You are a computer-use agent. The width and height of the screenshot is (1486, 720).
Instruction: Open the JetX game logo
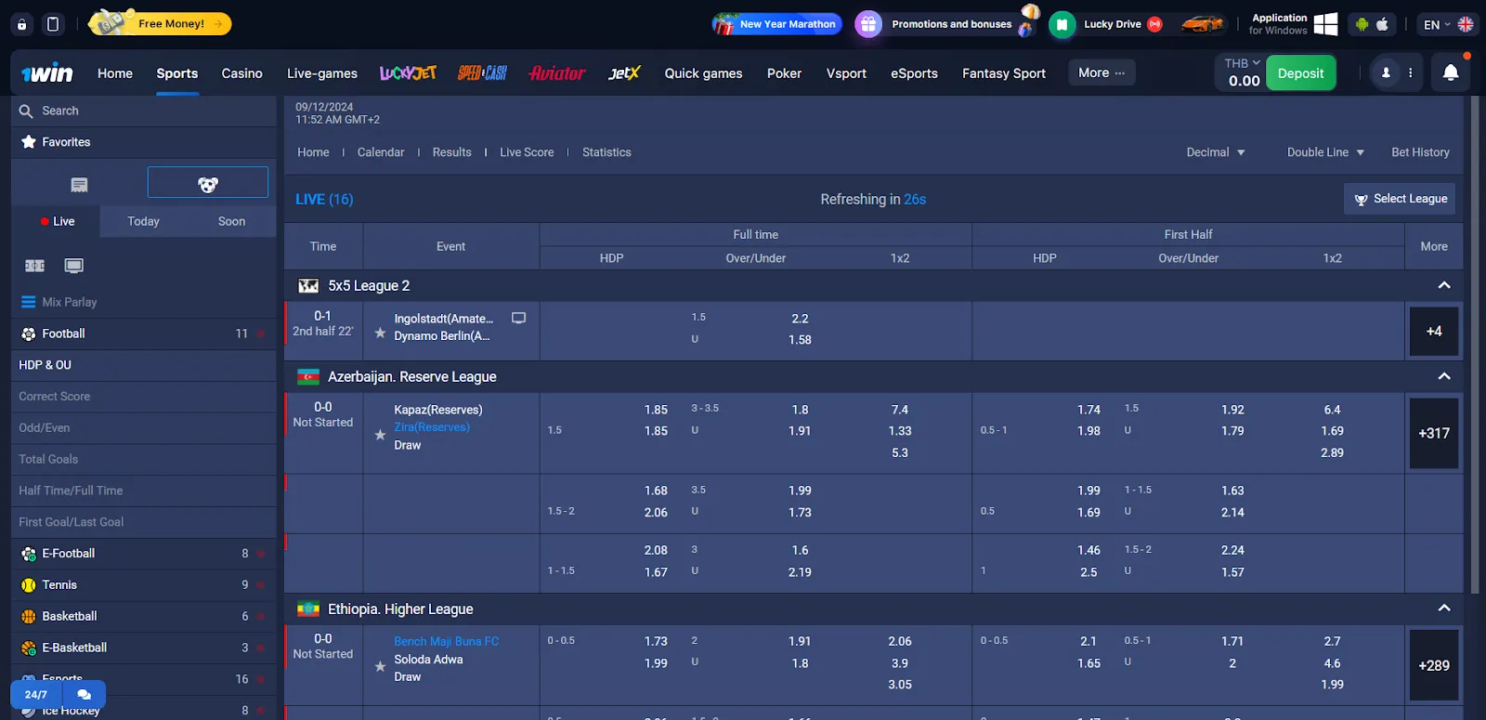point(624,72)
